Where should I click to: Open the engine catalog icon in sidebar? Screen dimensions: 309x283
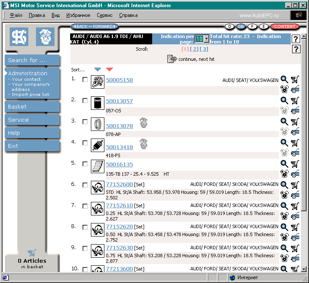(45, 37)
